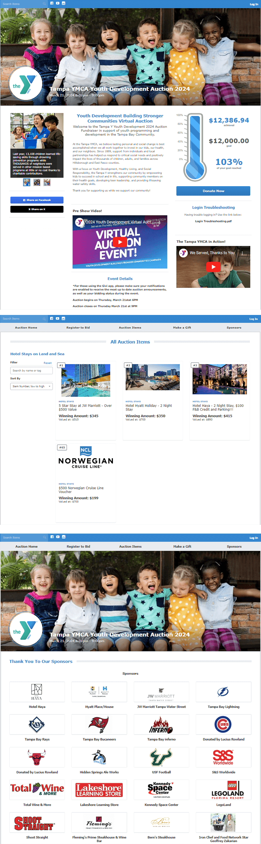Open the USF Football bull logo
The width and height of the screenshot is (261, 844).
[161, 757]
